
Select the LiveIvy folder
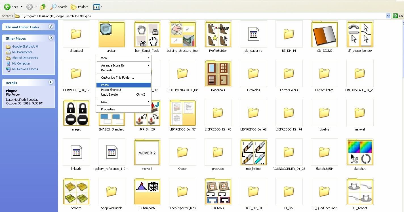click(x=325, y=115)
